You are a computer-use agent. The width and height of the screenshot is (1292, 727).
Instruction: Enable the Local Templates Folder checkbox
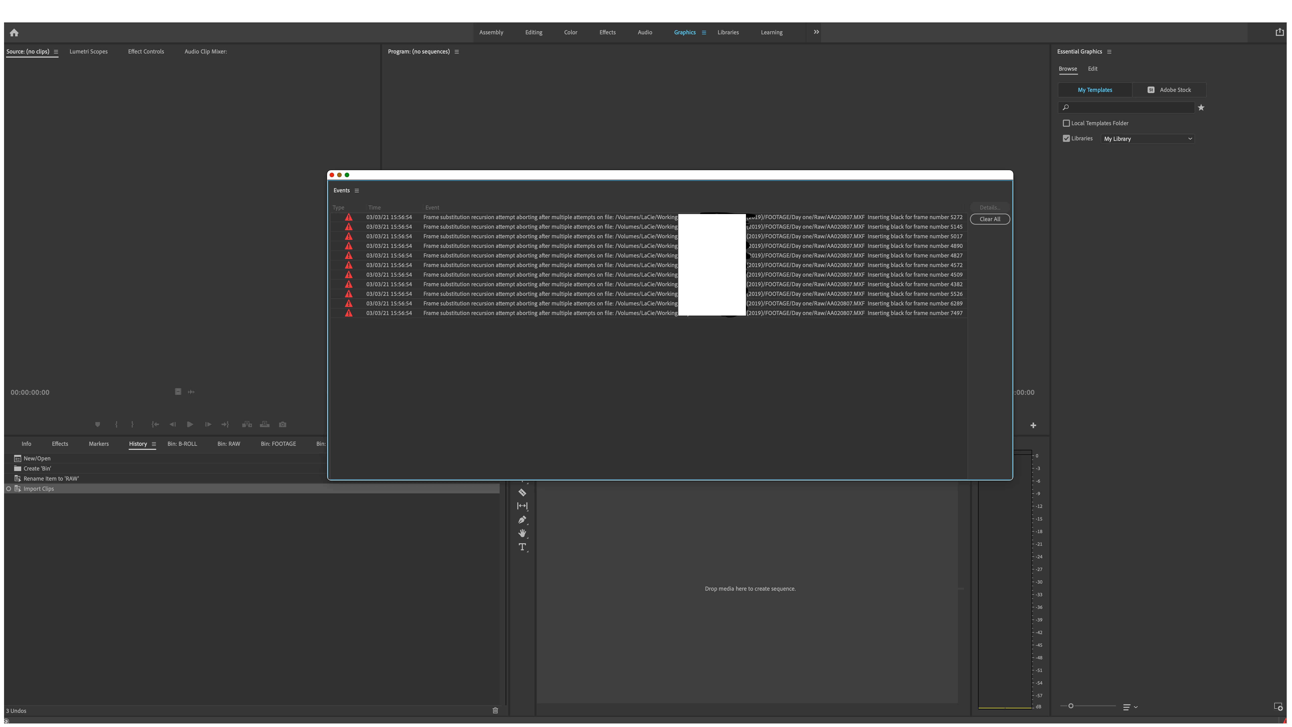1066,123
